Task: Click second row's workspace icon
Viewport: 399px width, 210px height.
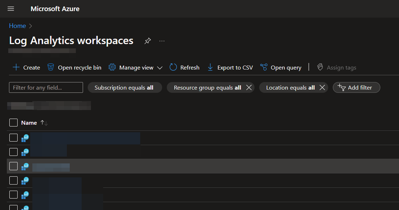Action: [25, 152]
